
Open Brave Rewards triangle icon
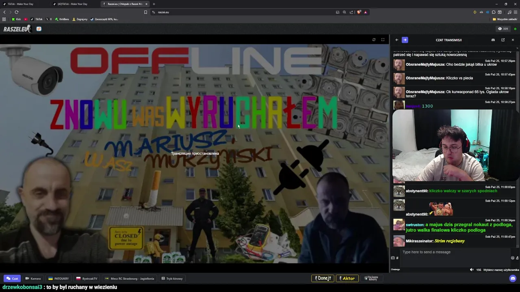pos(365,12)
